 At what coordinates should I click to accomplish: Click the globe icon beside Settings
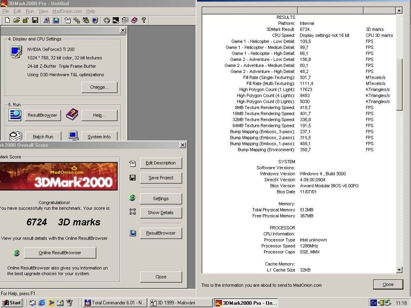point(132,198)
